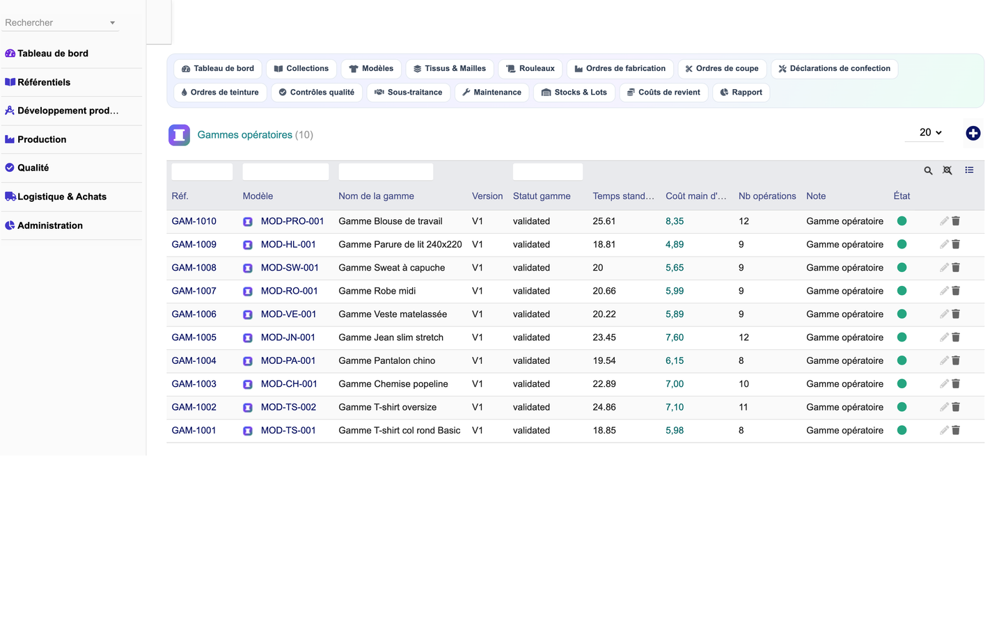Screen dimensions: 1006x622
Task: Open the Rapport tab
Action: tap(741, 93)
